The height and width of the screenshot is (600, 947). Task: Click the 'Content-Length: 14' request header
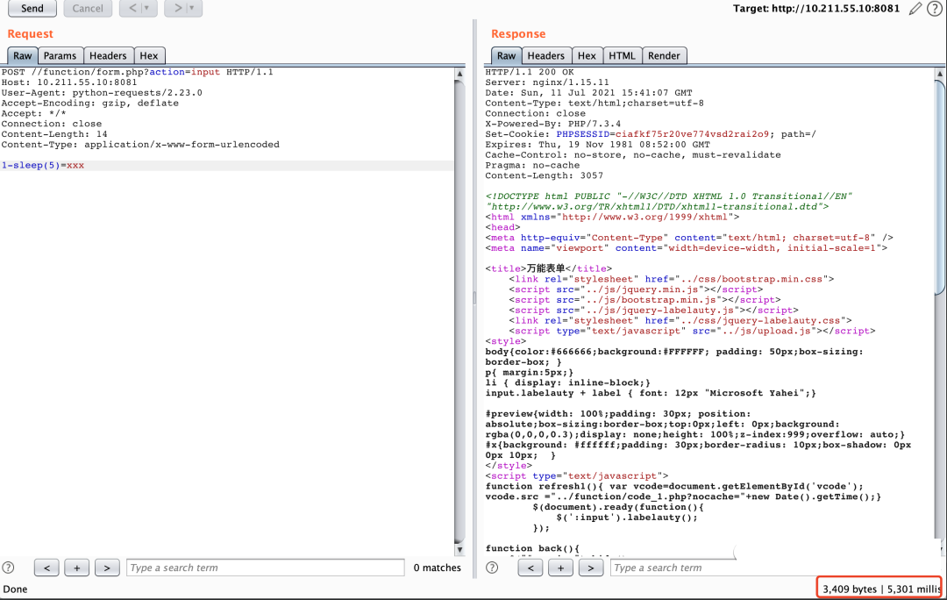pos(54,134)
